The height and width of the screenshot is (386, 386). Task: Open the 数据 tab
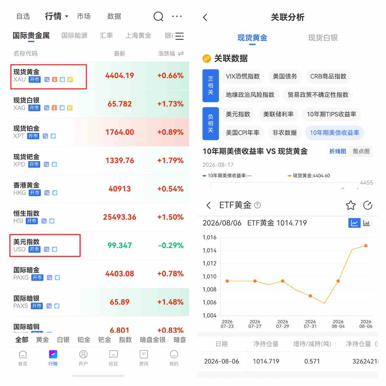[x=114, y=16]
